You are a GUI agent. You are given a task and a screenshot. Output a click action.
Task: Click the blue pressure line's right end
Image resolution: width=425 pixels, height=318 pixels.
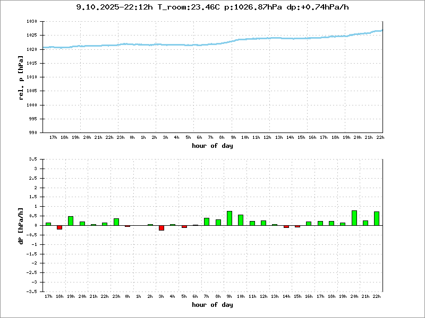(x=381, y=30)
